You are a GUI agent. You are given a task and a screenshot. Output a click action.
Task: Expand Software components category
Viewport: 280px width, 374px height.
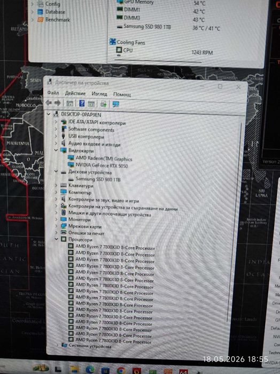[x=56, y=129]
